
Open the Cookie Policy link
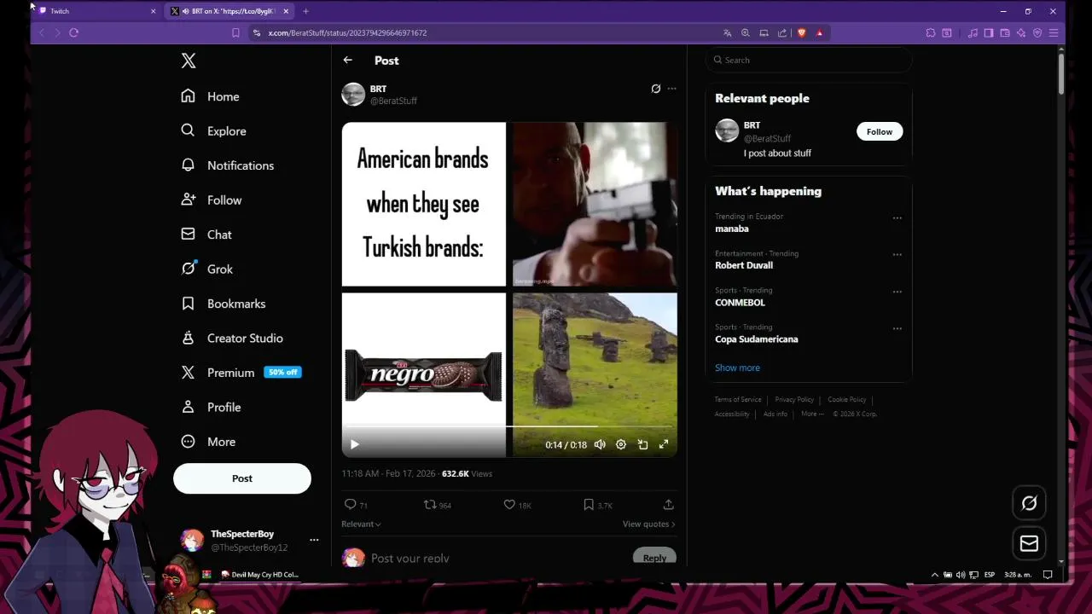[x=846, y=399]
